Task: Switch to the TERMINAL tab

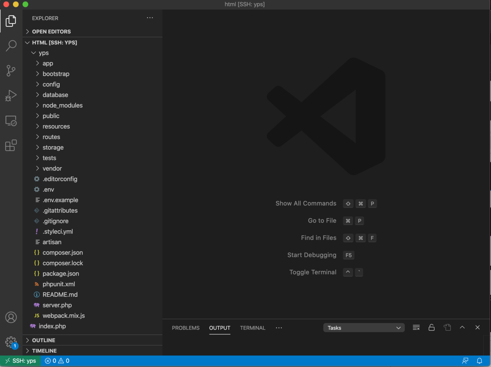Action: click(x=253, y=328)
